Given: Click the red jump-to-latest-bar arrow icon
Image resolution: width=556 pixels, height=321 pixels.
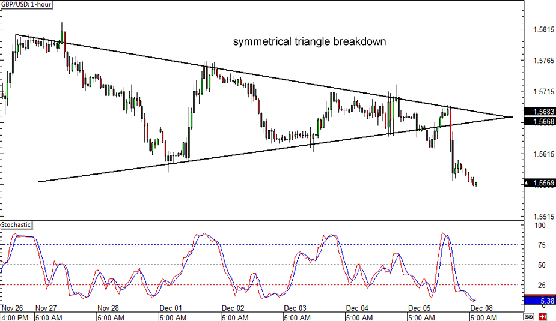Looking at the screenshot, I should pos(543,317).
